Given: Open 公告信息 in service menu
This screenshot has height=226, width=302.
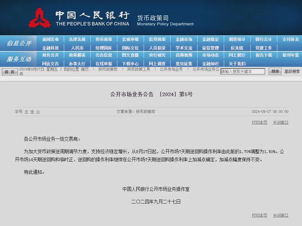Looking at the screenshot, I should 103,55.
